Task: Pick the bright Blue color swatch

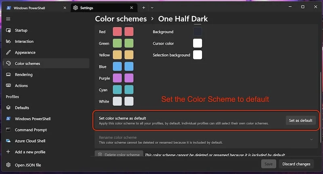Action: 129,66
